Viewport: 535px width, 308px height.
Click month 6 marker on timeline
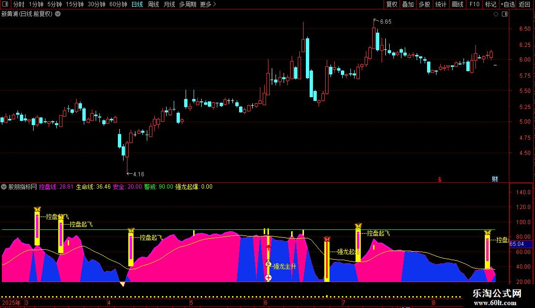point(266,302)
